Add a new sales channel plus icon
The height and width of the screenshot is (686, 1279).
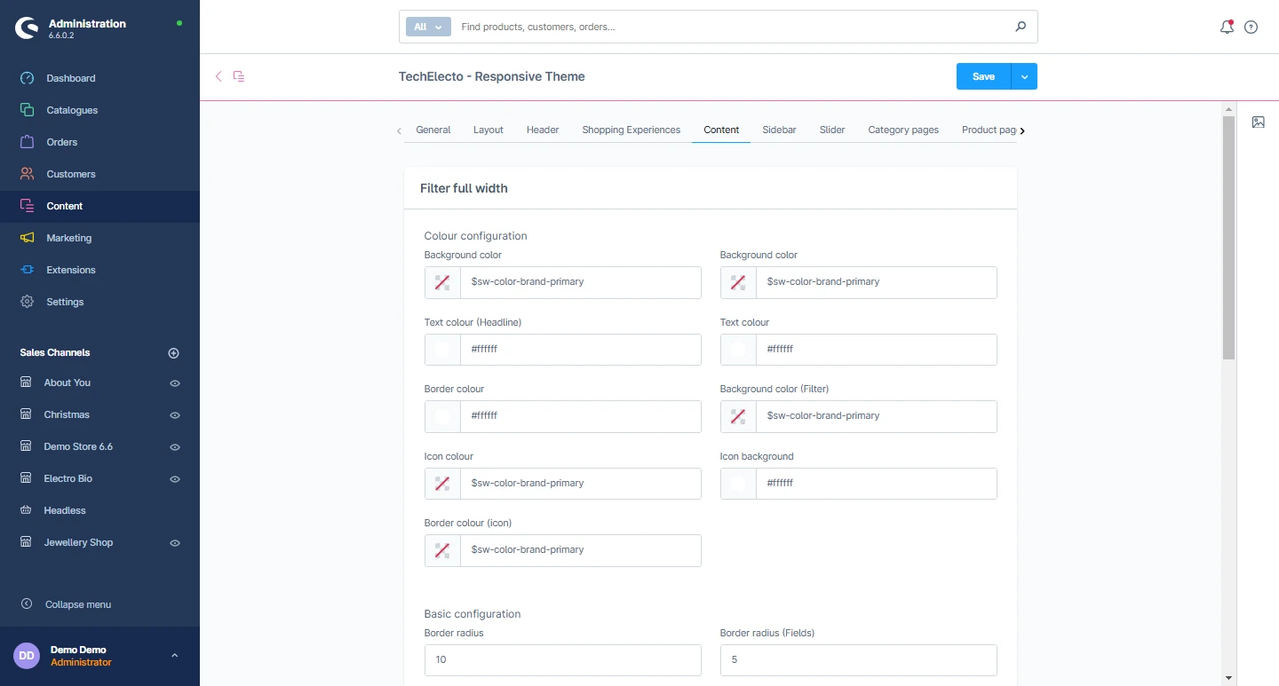point(174,353)
